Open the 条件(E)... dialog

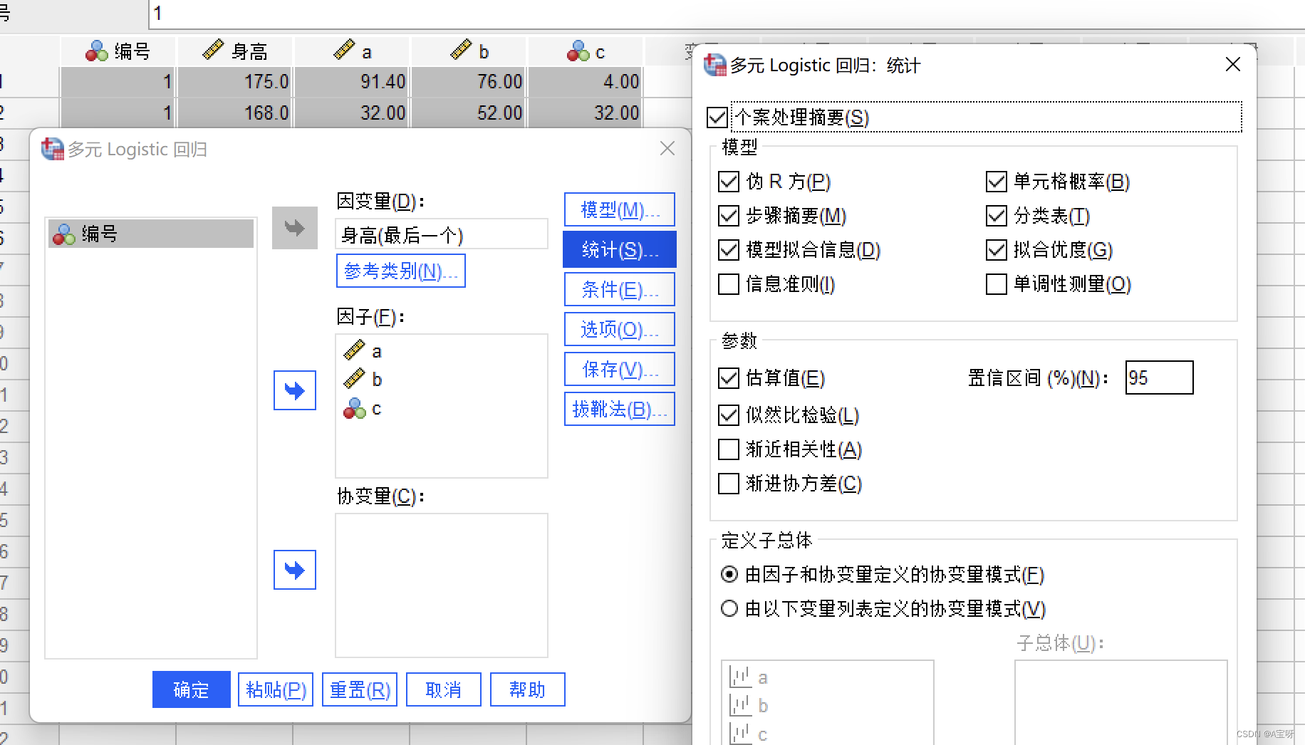coord(620,289)
